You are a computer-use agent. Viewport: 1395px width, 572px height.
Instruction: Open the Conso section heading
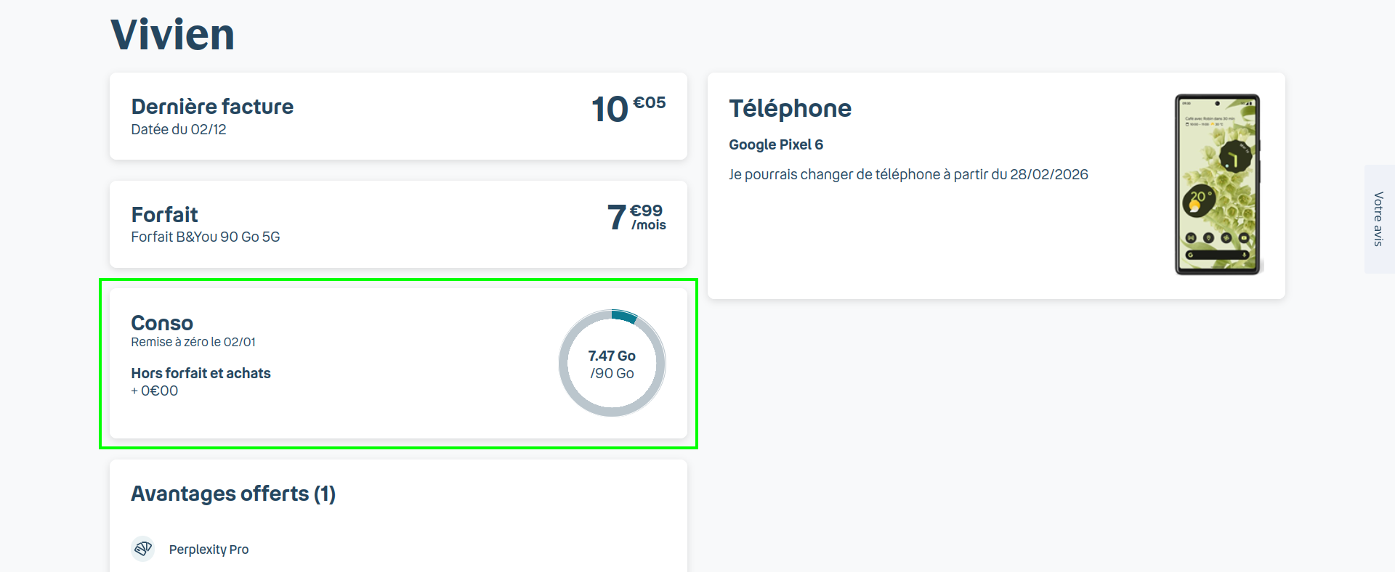point(162,323)
